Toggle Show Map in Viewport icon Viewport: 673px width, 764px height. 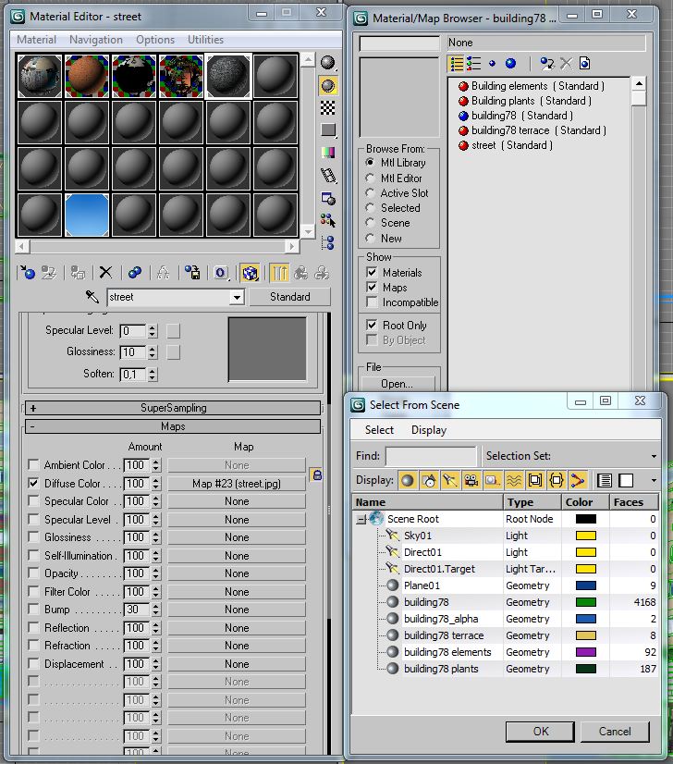[x=250, y=273]
